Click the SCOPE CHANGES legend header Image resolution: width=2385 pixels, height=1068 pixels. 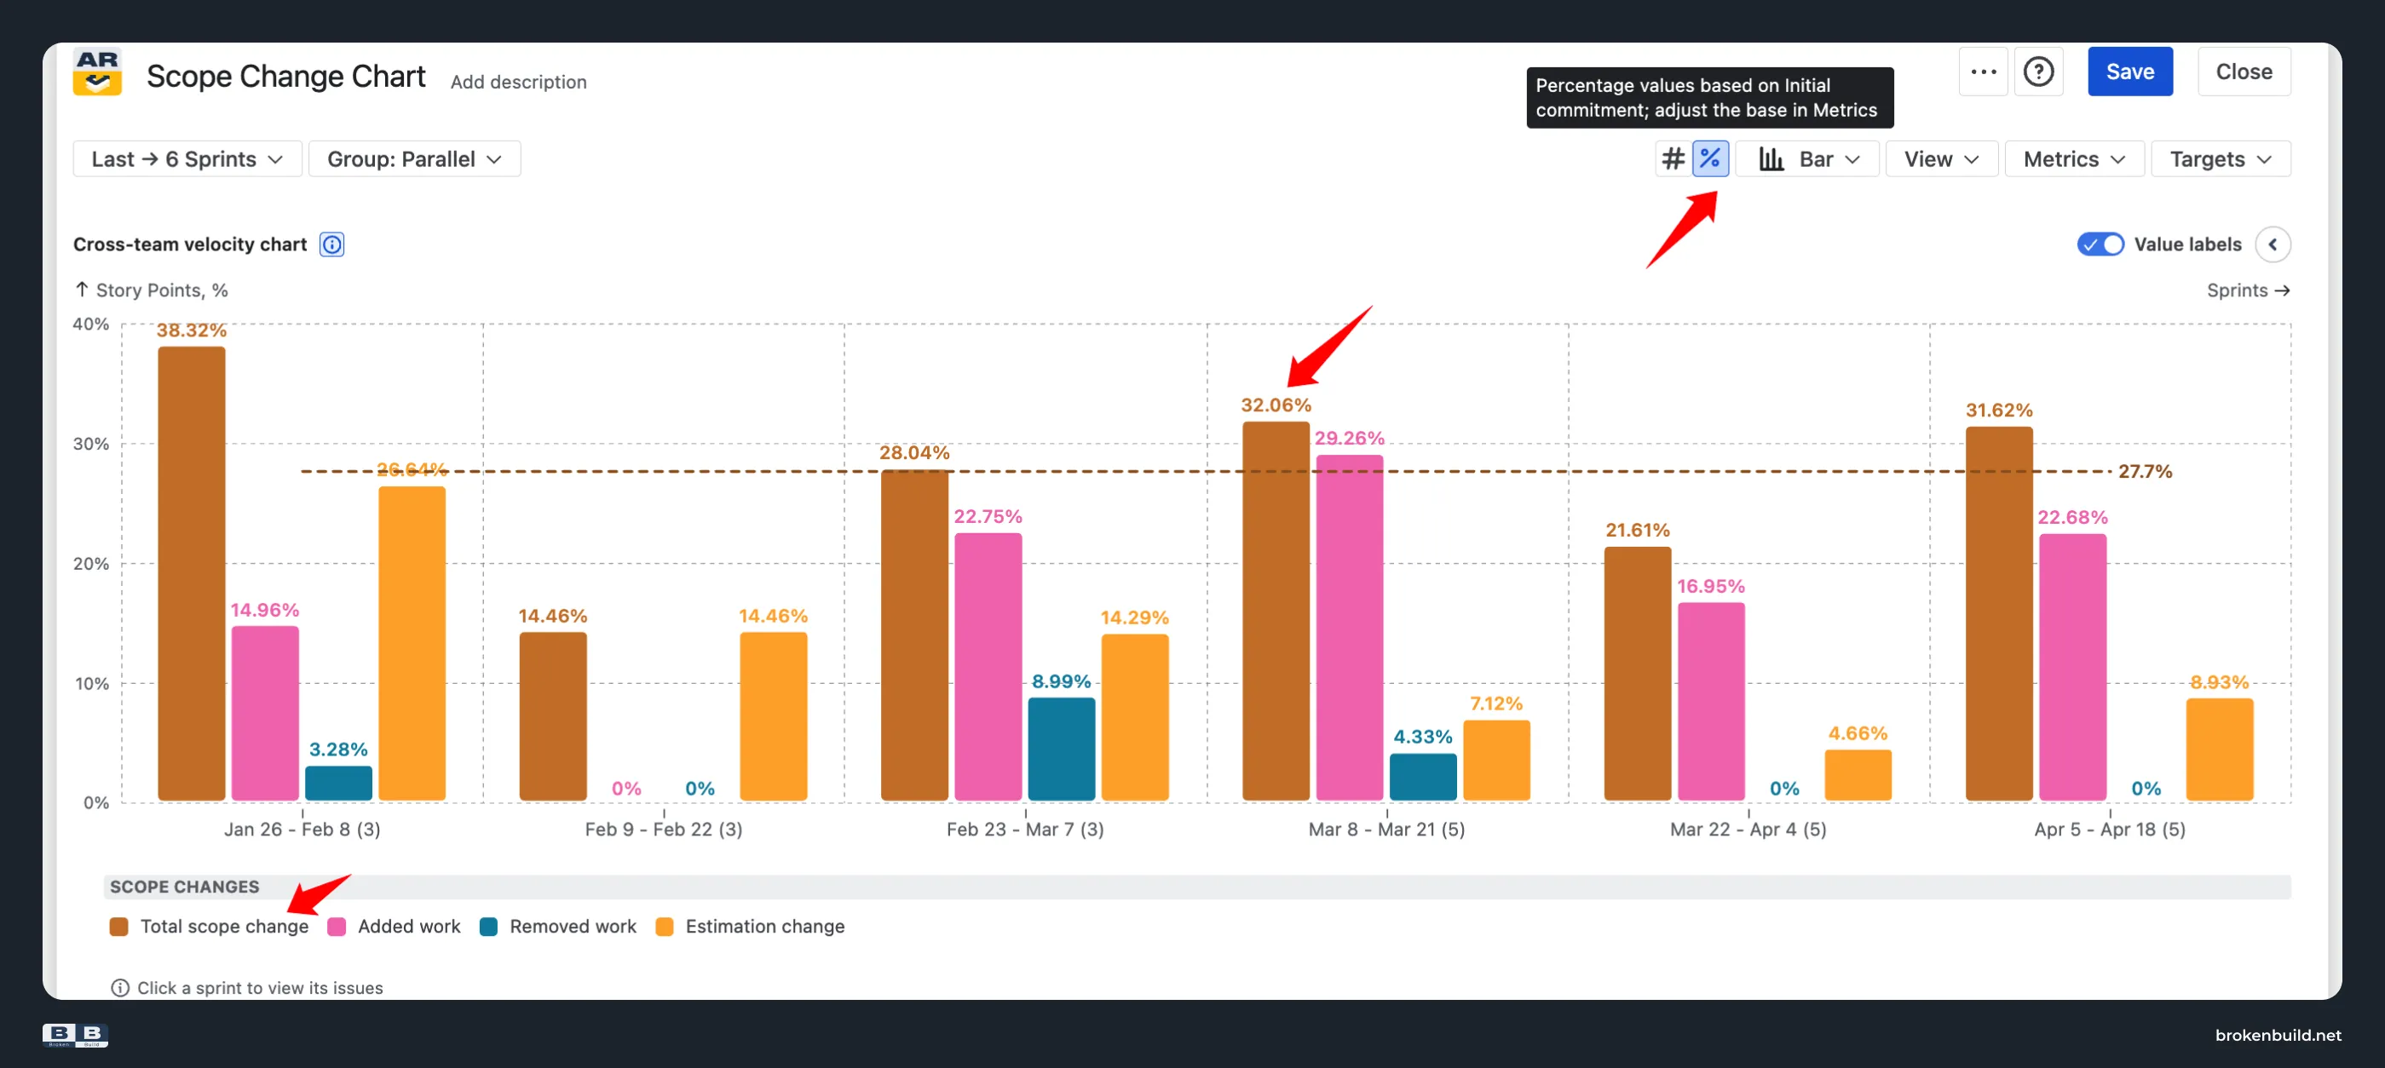[184, 887]
